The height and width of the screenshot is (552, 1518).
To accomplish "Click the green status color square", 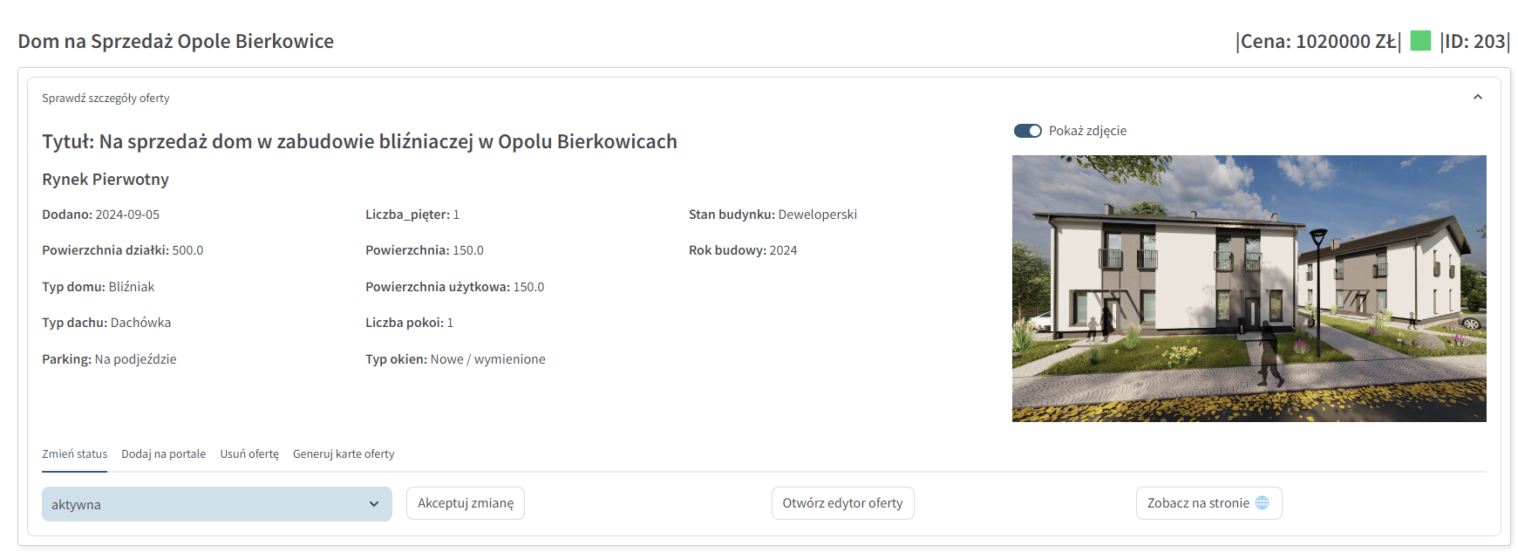I will 1420,41.
